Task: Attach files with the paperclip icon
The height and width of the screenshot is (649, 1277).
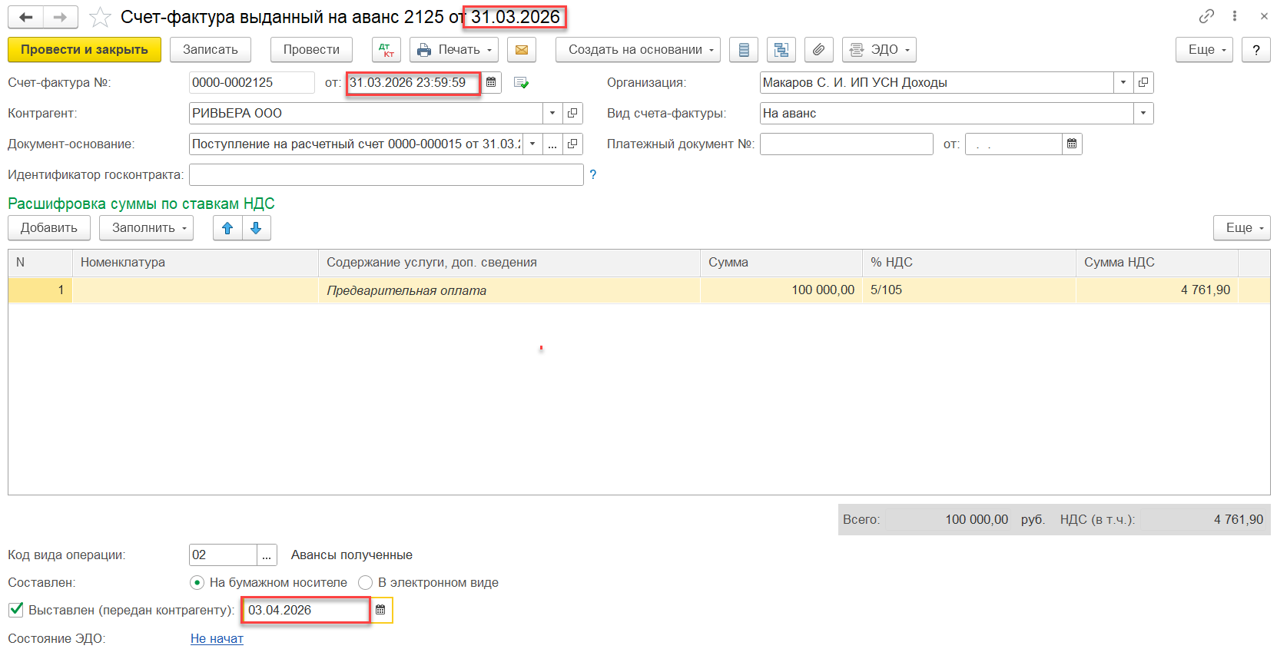Action: [x=819, y=50]
